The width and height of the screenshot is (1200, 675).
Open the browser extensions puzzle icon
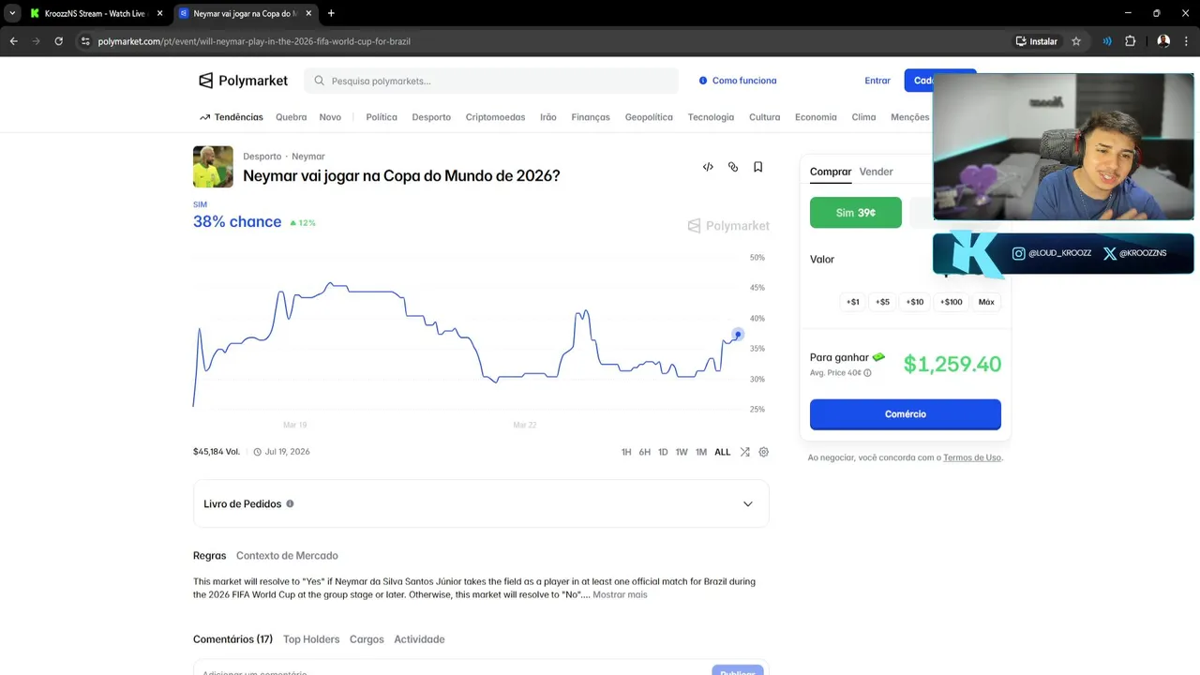point(1130,41)
